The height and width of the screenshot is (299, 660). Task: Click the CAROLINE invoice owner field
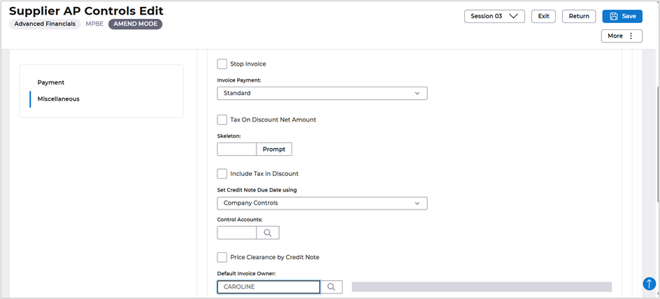268,287
